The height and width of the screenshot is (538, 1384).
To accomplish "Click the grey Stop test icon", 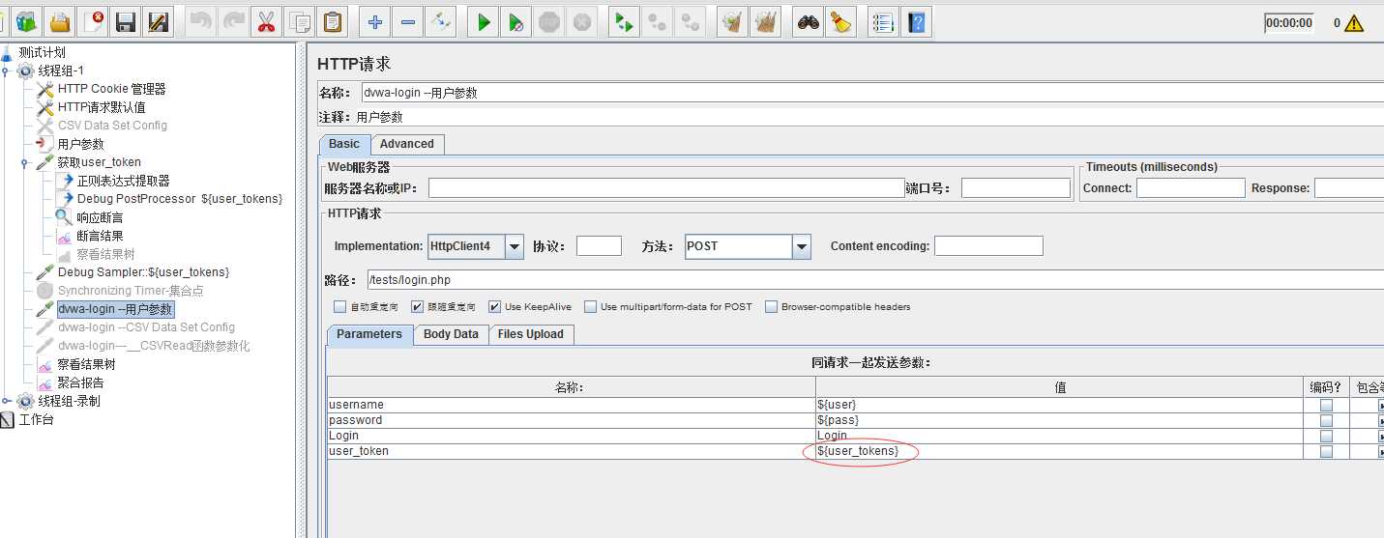I will (549, 21).
